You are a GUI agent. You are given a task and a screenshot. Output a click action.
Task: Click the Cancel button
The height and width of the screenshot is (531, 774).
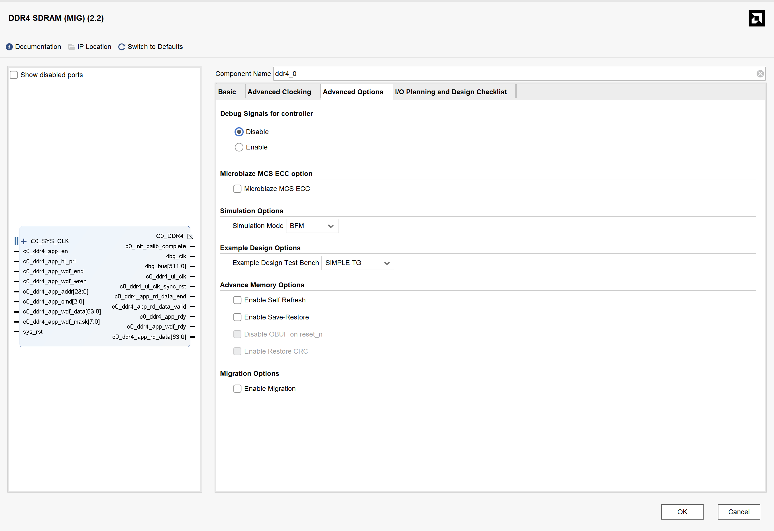[x=739, y=512]
